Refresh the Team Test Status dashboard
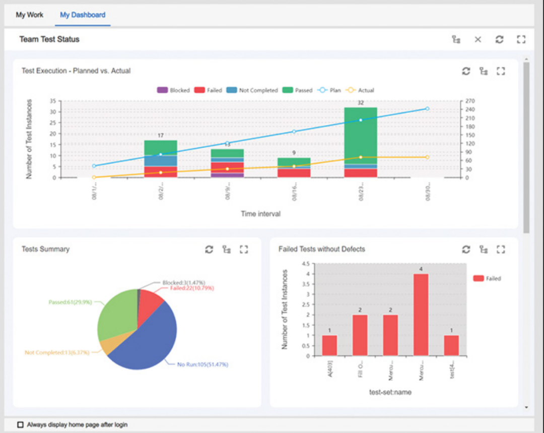This screenshot has height=433, width=544. (x=499, y=39)
